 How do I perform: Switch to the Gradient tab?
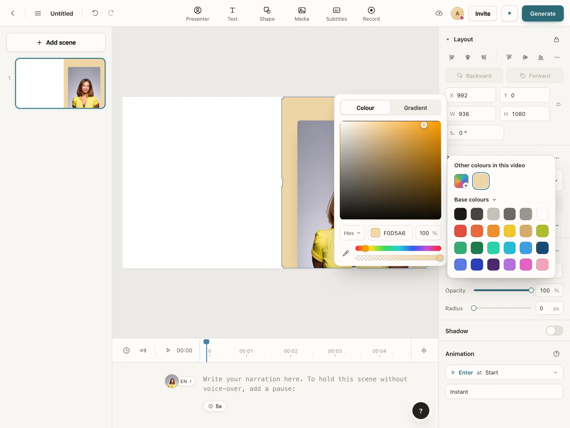click(415, 108)
